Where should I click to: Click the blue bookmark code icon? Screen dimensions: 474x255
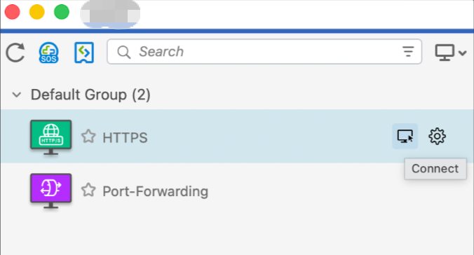tap(84, 53)
